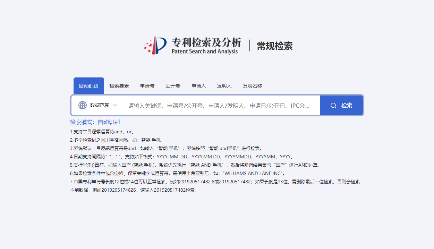This screenshot has width=434, height=249.
Task: Open the 公开号 search tab
Action: point(173,86)
